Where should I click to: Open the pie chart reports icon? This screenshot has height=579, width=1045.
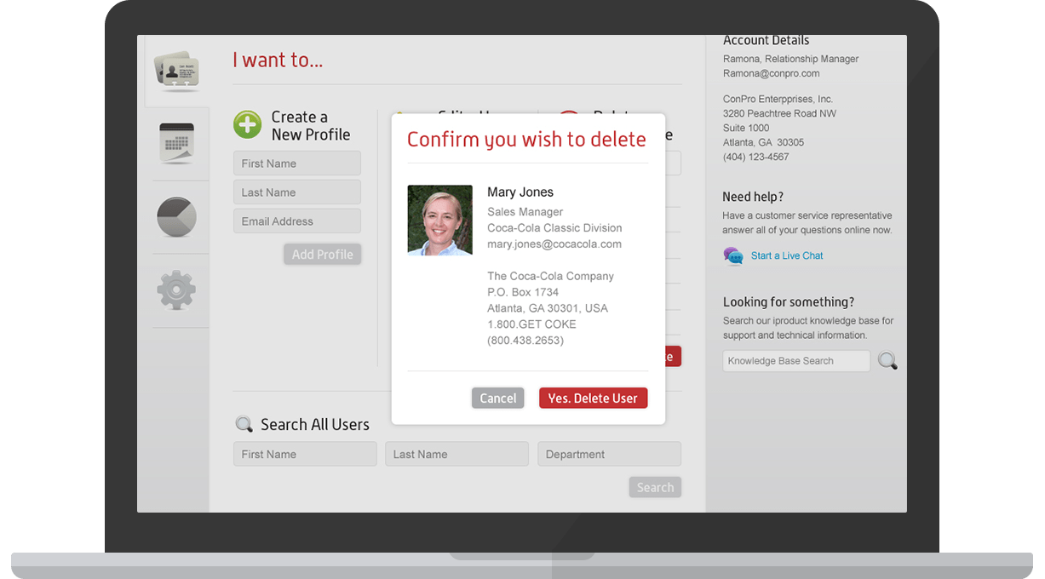176,217
